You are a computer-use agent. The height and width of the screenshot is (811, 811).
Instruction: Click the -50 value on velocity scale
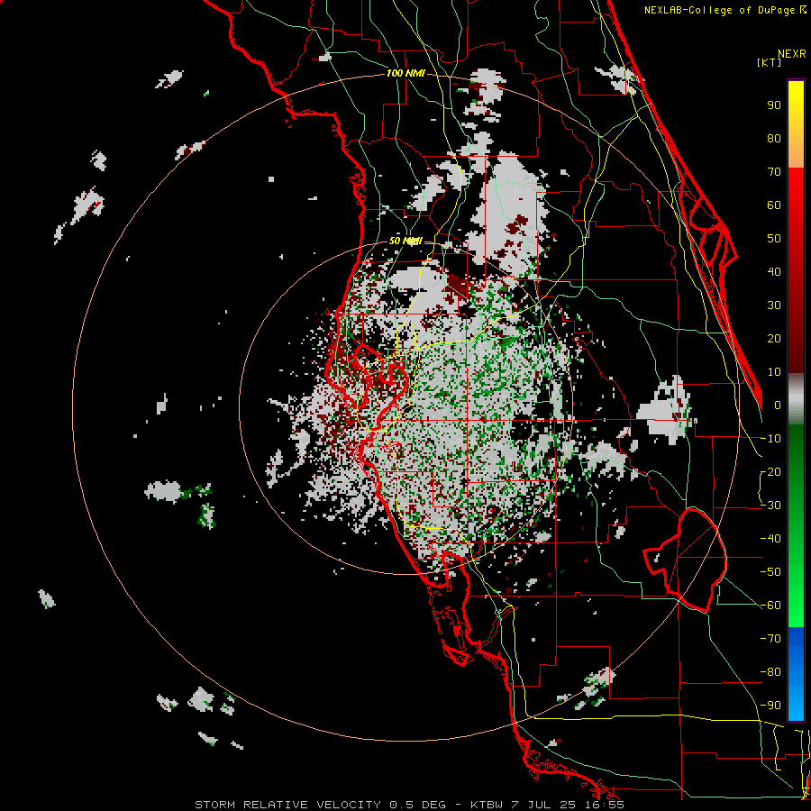click(x=770, y=572)
